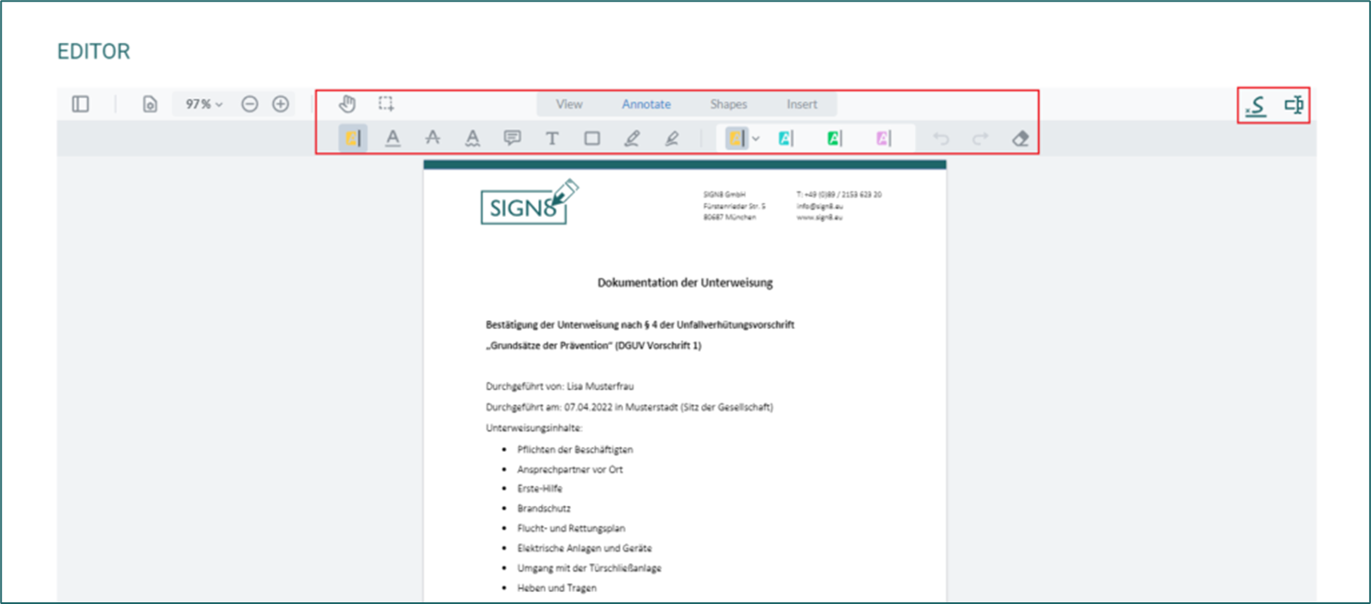Zoom out with the minus button

click(250, 104)
